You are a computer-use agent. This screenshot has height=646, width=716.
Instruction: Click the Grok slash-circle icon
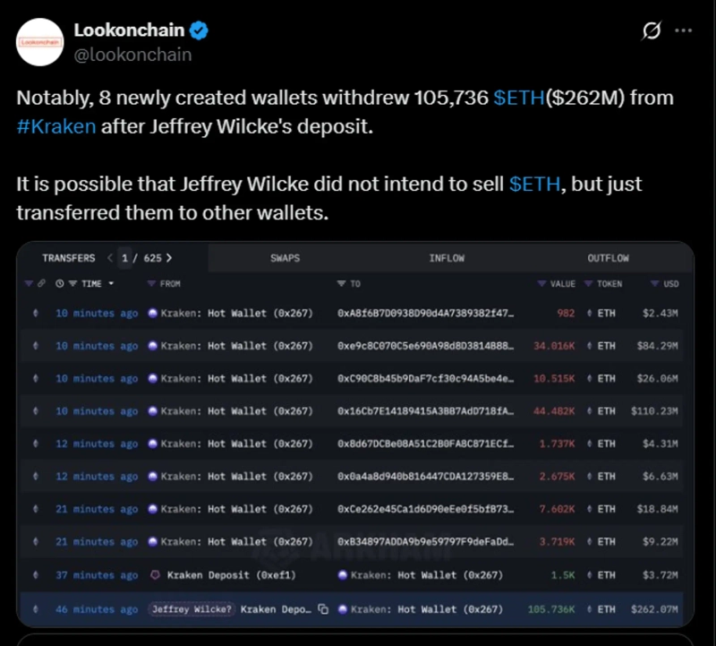pyautogui.click(x=652, y=31)
